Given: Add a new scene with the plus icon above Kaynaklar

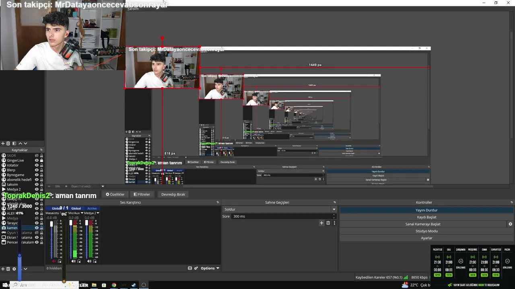Looking at the screenshot, I should click(3, 143).
